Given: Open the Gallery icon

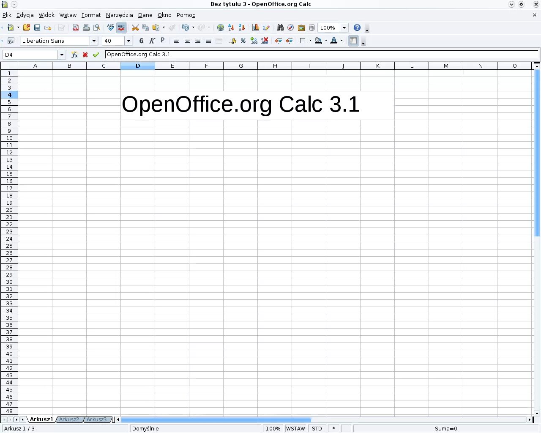Looking at the screenshot, I should point(301,27).
